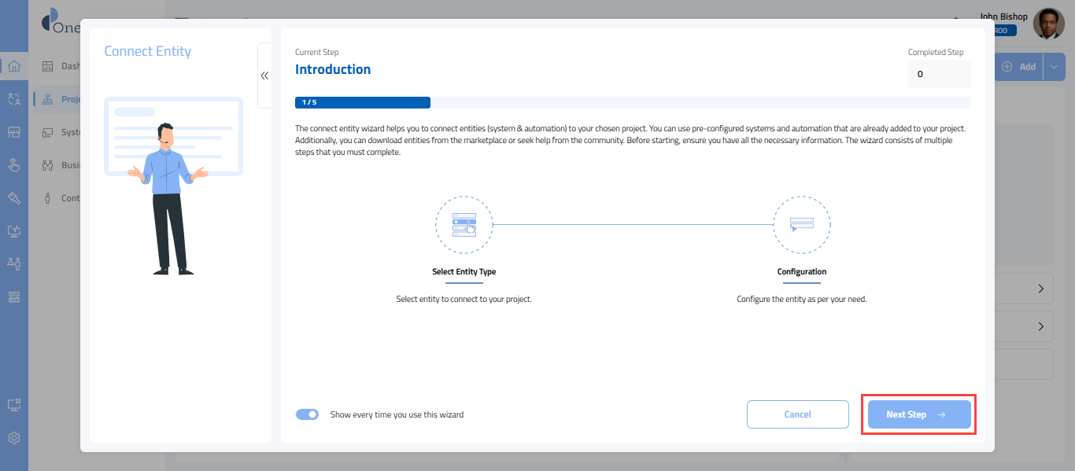Screen dimensions: 1075x471
Task: Click the Configuration step icon
Action: coord(801,225)
